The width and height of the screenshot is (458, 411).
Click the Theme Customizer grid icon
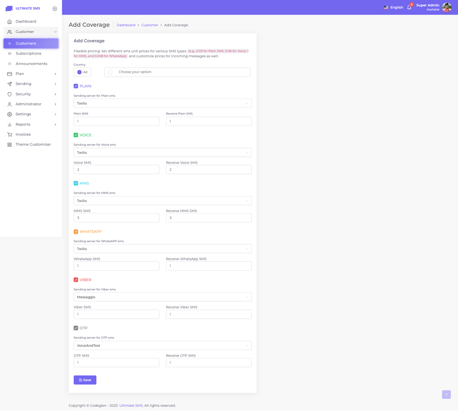[x=10, y=145]
